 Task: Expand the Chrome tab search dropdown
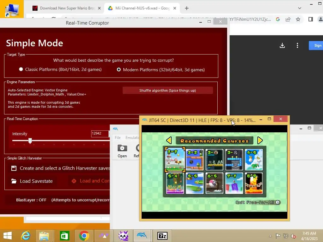[x=300, y=8]
